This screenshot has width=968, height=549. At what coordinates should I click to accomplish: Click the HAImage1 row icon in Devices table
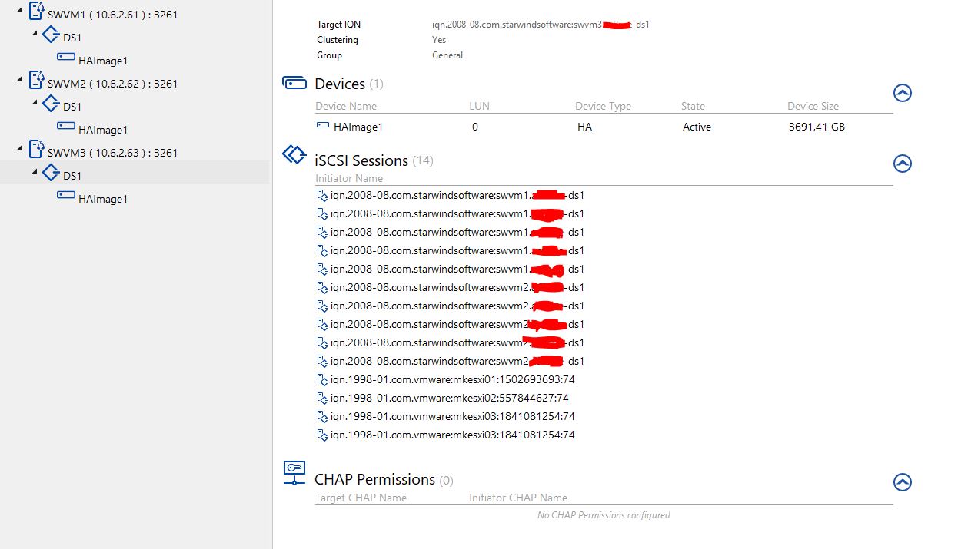323,126
